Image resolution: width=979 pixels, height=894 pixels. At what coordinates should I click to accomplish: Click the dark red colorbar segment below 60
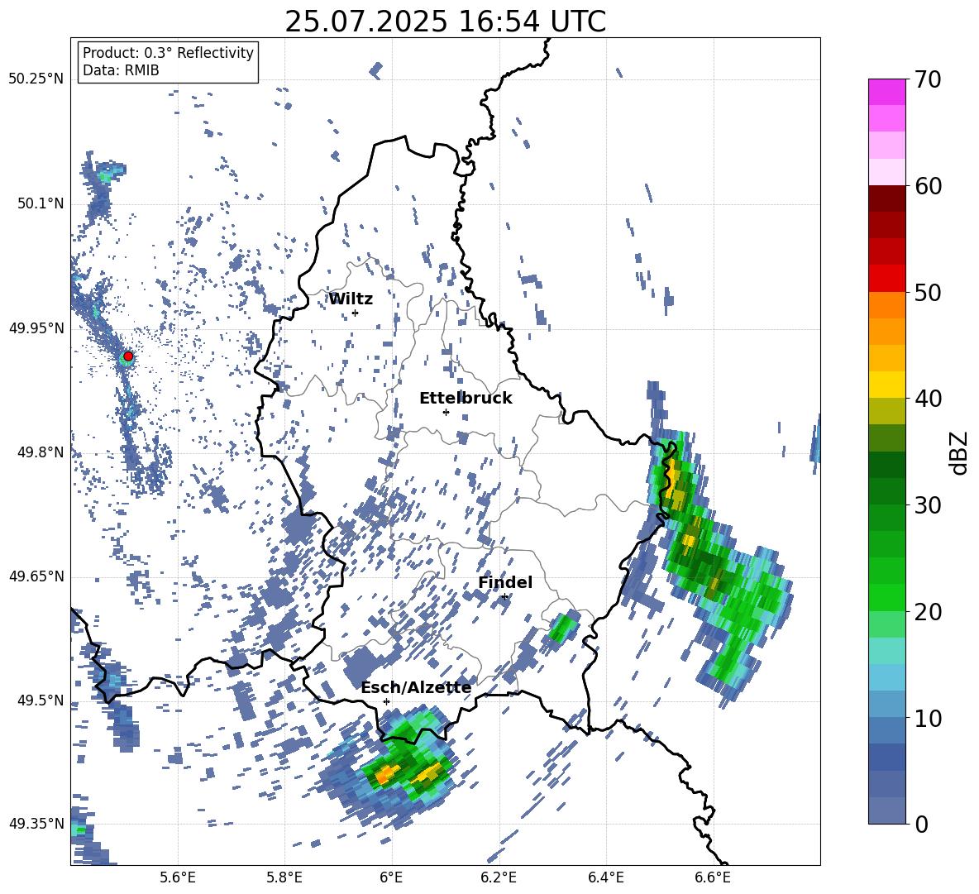tap(886, 198)
